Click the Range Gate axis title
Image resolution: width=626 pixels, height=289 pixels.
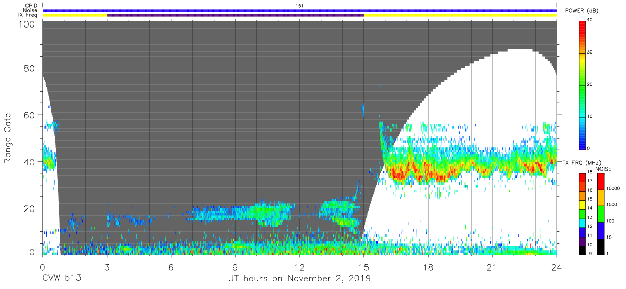coord(8,137)
